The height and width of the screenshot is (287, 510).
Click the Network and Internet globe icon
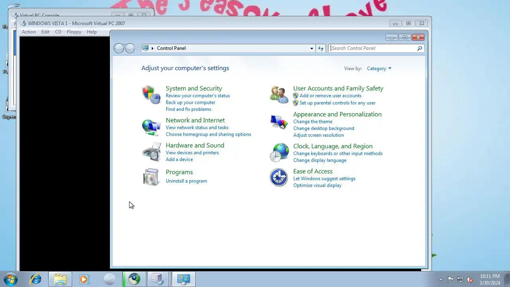151,127
